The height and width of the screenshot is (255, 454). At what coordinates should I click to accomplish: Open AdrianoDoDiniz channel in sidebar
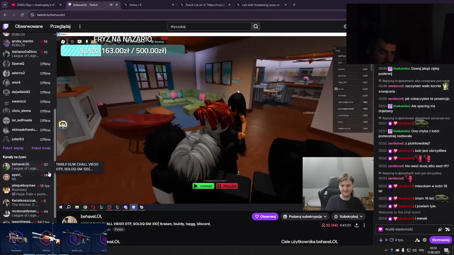tap(27, 54)
